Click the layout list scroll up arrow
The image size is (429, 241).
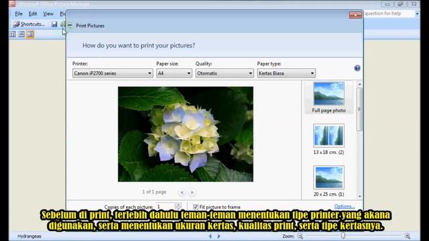[x=359, y=84]
